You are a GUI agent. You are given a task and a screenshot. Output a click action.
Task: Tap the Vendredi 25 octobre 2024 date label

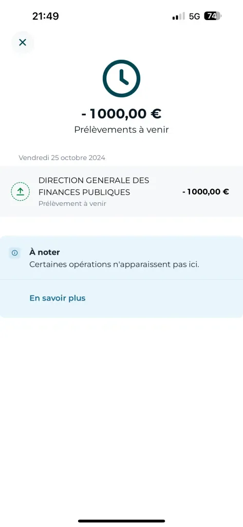tap(62, 157)
